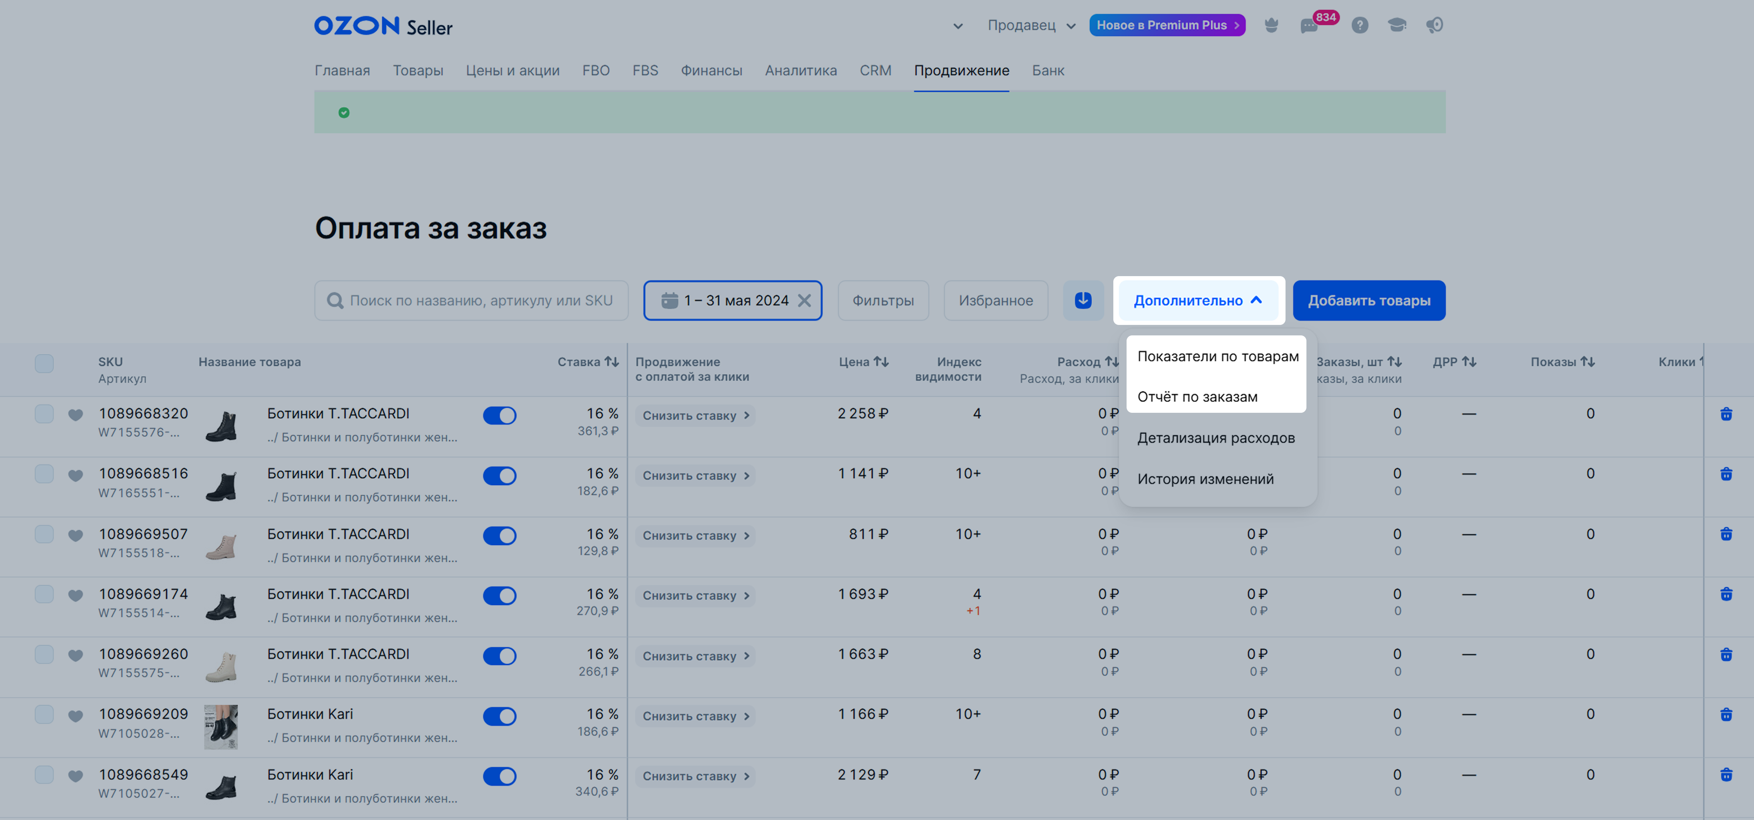1754x820 pixels.
Task: Expand Снизить ставку for SKU 1089668549
Action: pyautogui.click(x=695, y=776)
